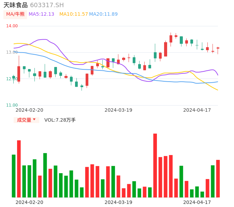This screenshot has width=234, height=207.
Task: Click the leftmost green volume bar
Action: coord(14,176)
